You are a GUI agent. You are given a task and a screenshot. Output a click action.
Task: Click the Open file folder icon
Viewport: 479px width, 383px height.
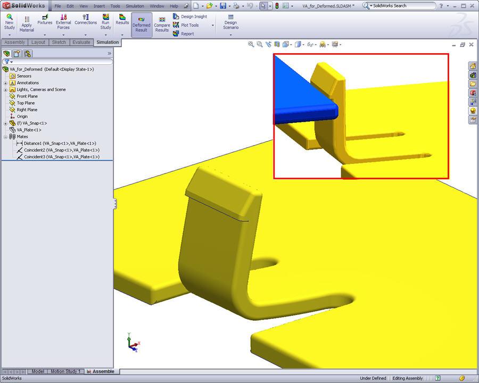209,6
